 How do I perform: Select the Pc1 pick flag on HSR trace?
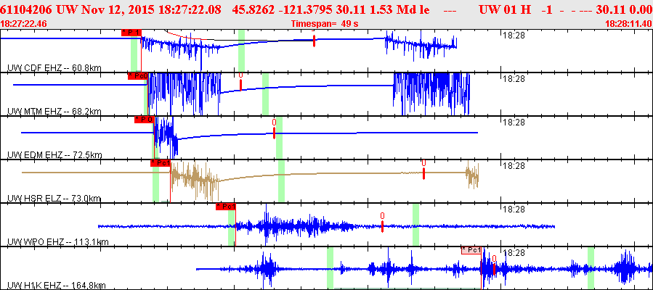(160, 163)
